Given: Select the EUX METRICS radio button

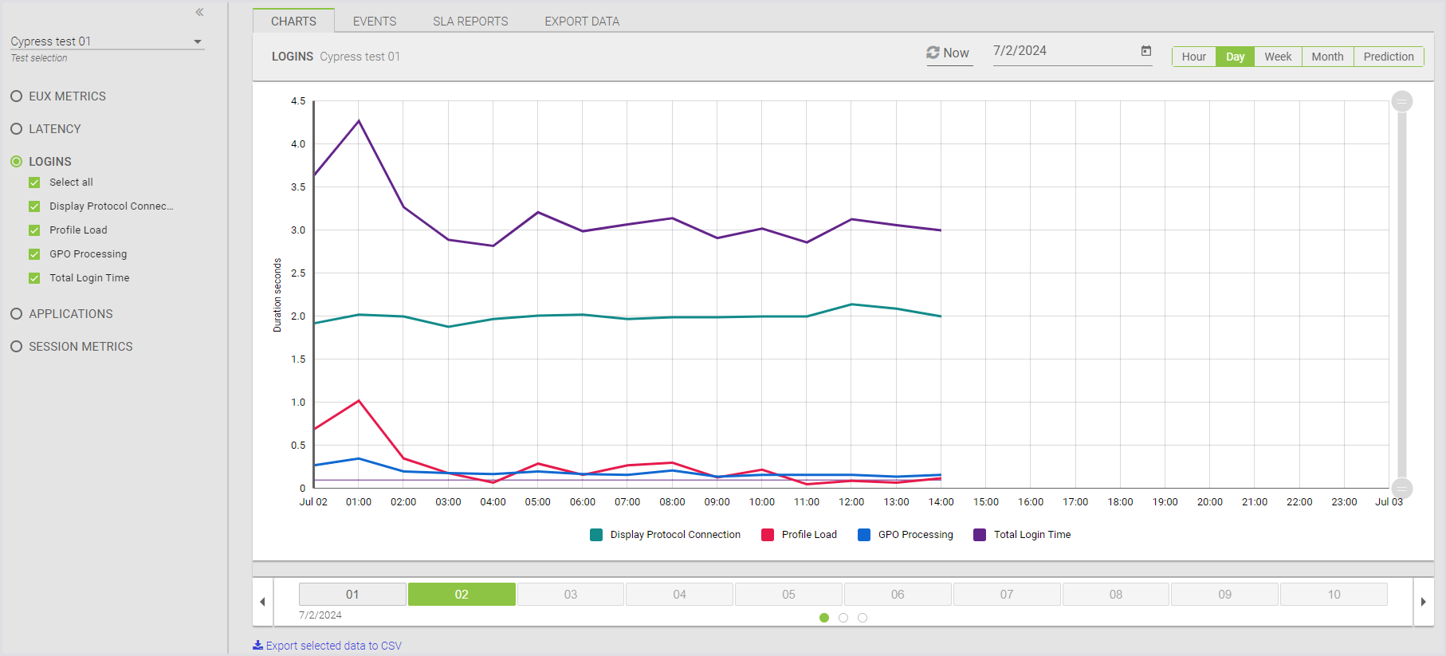Looking at the screenshot, I should (16, 96).
